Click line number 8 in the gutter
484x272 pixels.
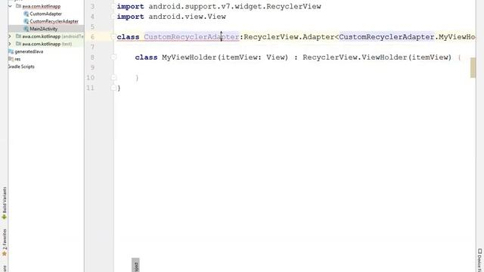92,57
